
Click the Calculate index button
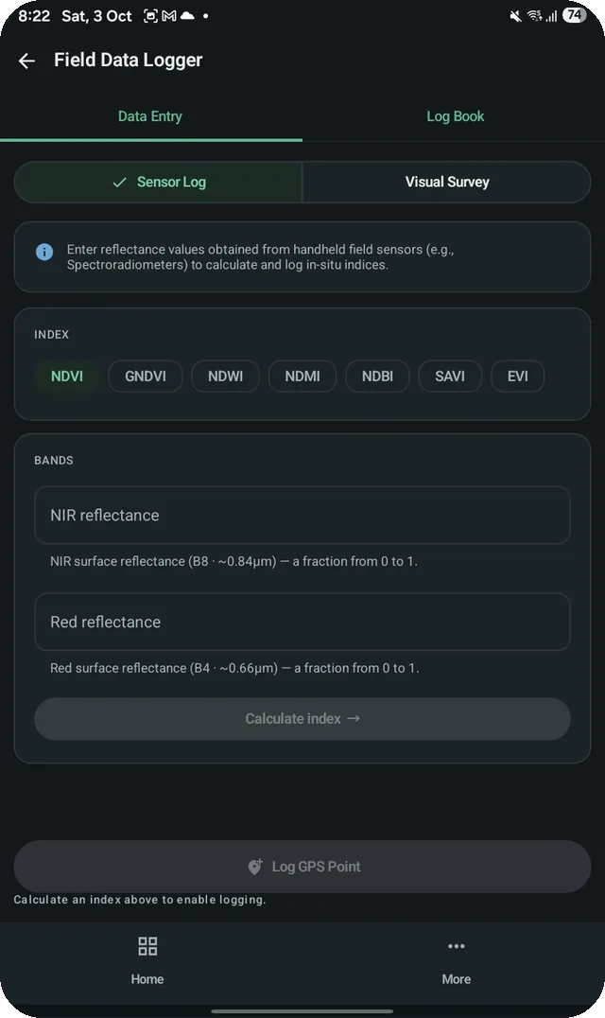pos(302,719)
